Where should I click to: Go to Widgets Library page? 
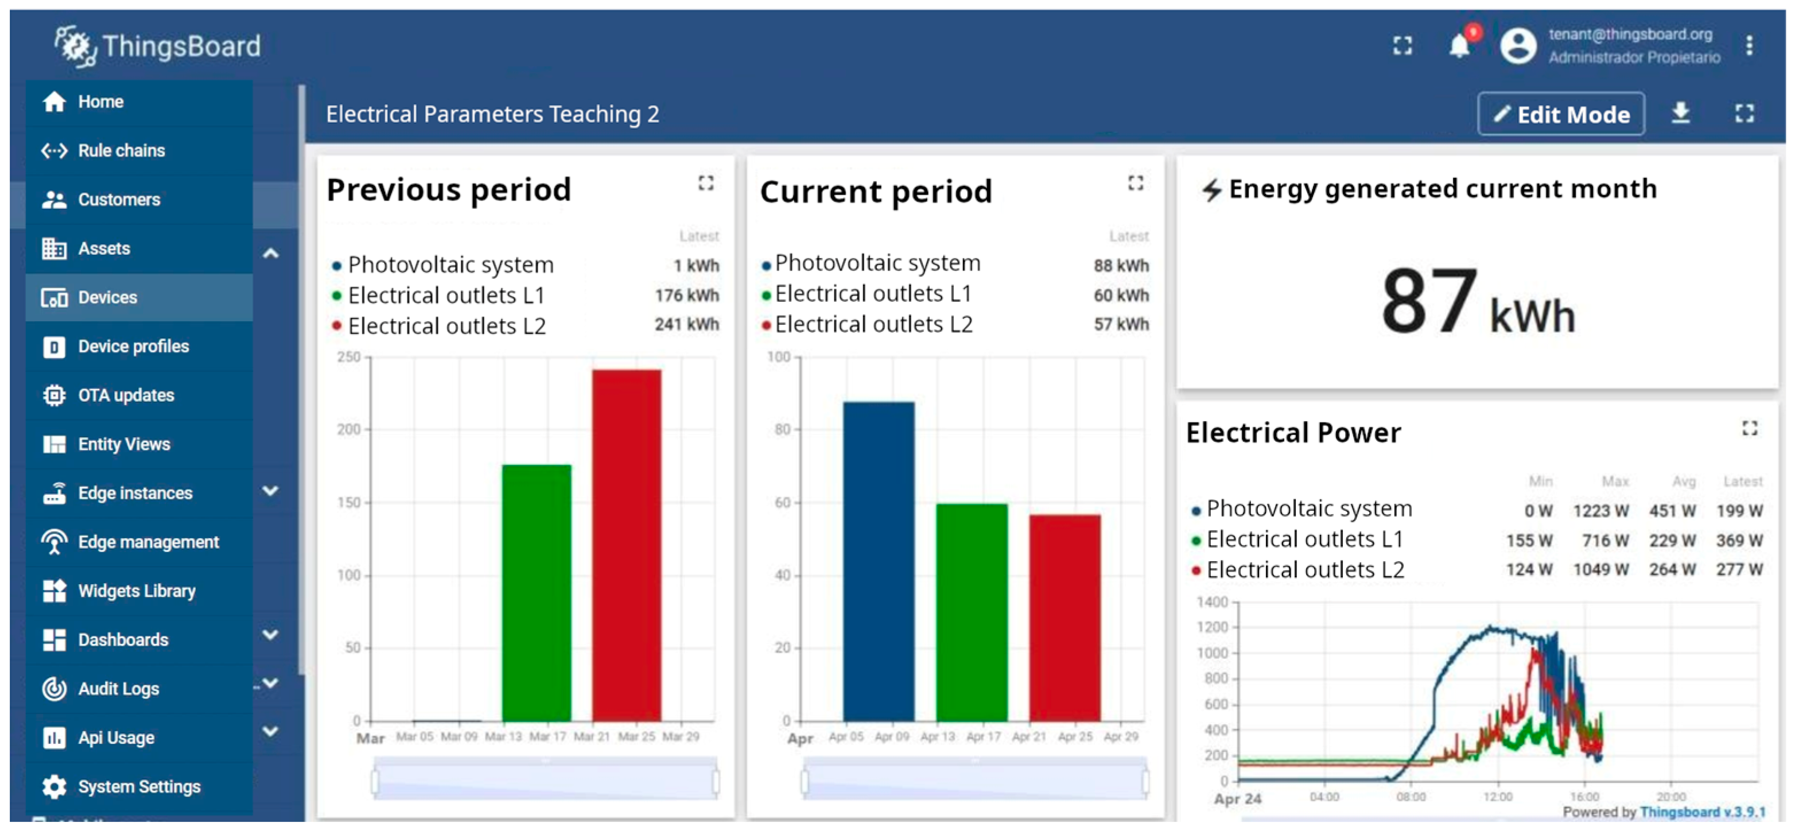[x=137, y=591]
